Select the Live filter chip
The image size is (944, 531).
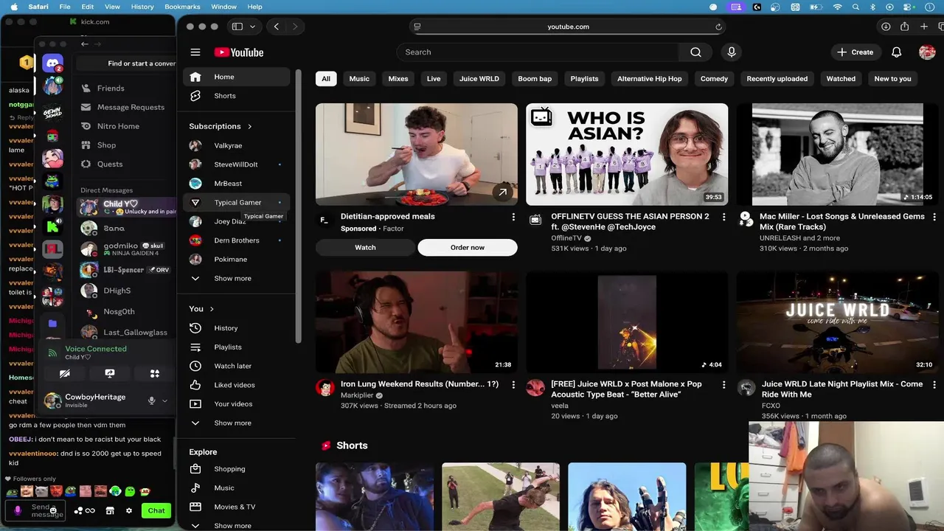click(x=434, y=79)
